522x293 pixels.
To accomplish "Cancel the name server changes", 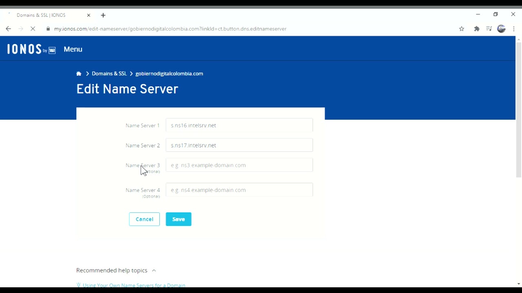I will [144, 219].
